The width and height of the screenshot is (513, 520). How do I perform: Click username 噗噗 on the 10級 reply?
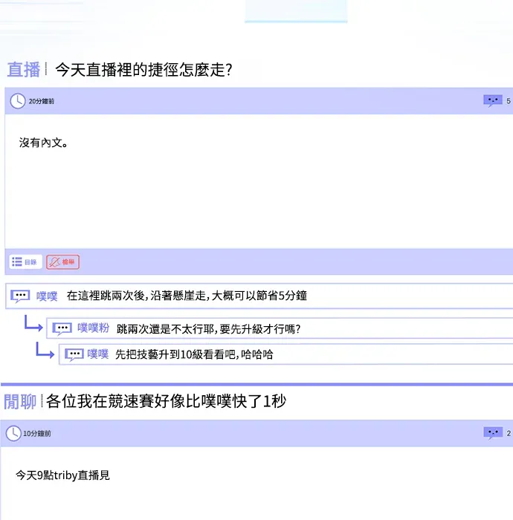(98, 354)
